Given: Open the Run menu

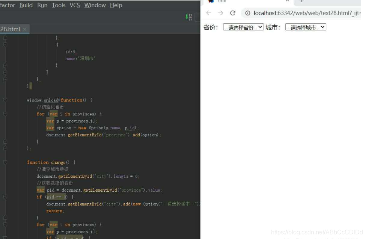Looking at the screenshot, I should pos(42,5).
